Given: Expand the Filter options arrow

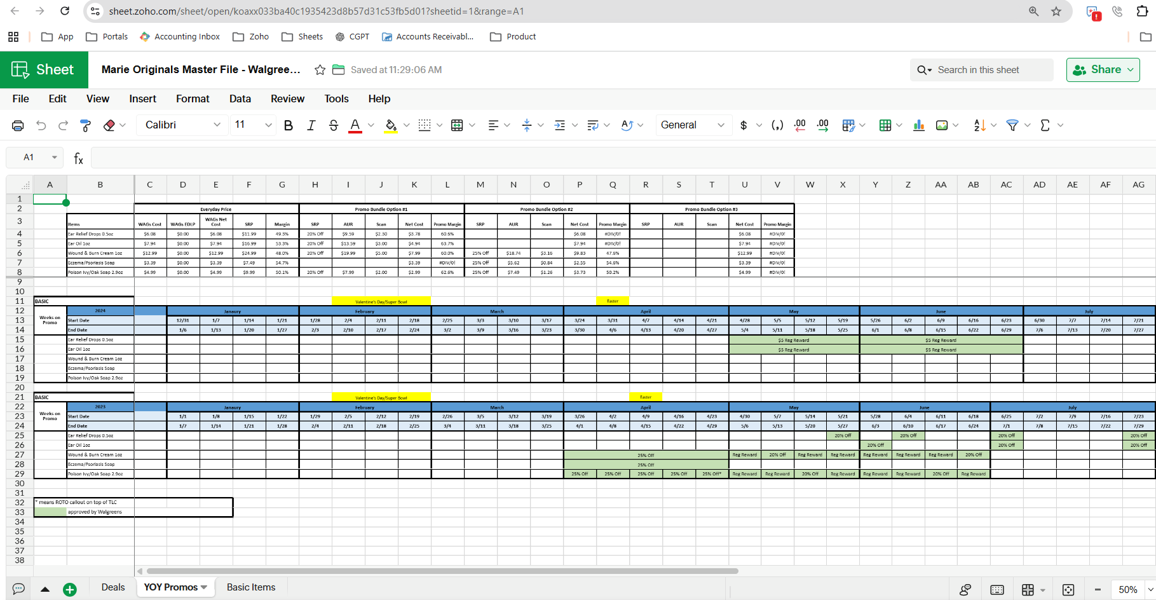Looking at the screenshot, I should pyautogui.click(x=1027, y=125).
